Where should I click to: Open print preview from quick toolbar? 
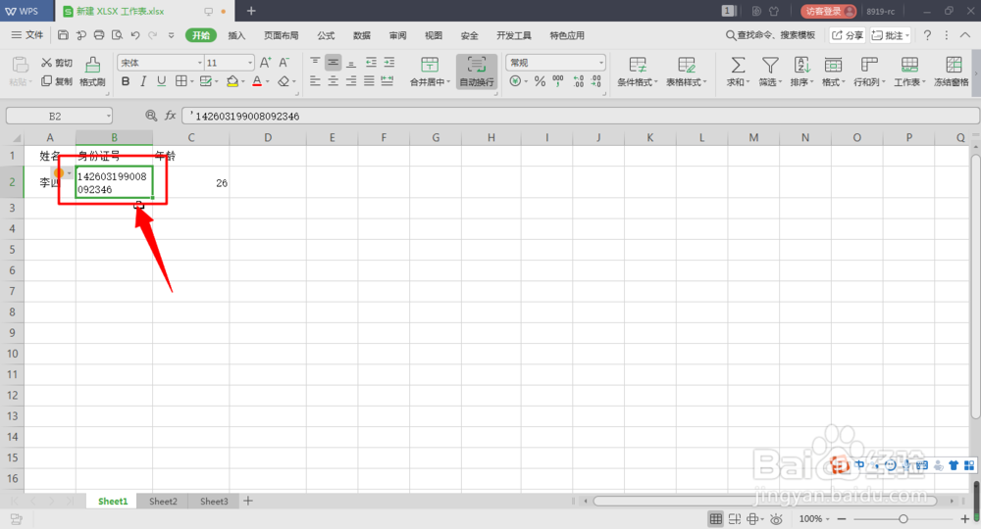117,35
